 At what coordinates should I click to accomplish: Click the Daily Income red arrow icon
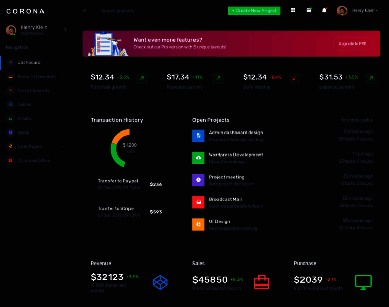(x=294, y=78)
